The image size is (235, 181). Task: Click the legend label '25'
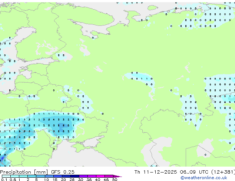[72, 180]
